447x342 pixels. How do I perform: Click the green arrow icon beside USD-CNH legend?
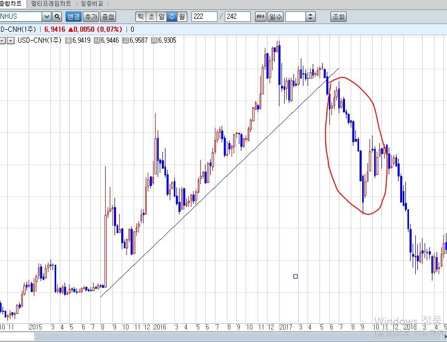point(2,40)
